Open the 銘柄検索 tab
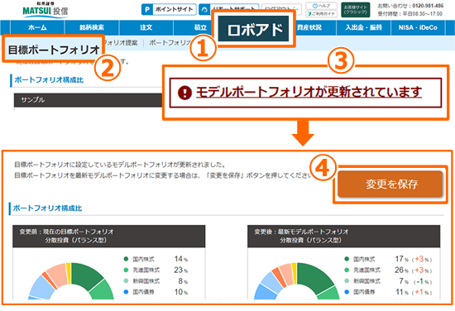Viewport: 455px width, 311px height. (x=92, y=27)
